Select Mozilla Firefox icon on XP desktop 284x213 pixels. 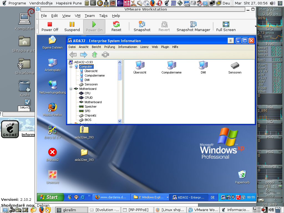click(x=52, y=110)
